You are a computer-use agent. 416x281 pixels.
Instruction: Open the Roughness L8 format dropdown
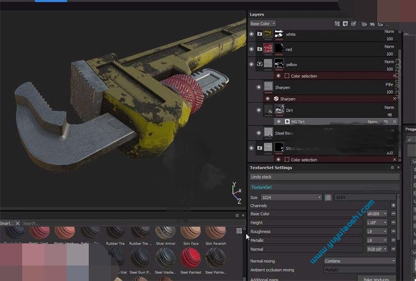(x=377, y=231)
